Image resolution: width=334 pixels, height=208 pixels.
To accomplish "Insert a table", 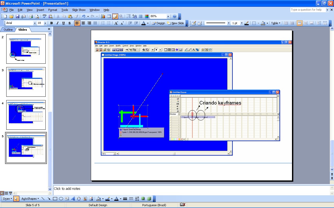I will point(109,16).
